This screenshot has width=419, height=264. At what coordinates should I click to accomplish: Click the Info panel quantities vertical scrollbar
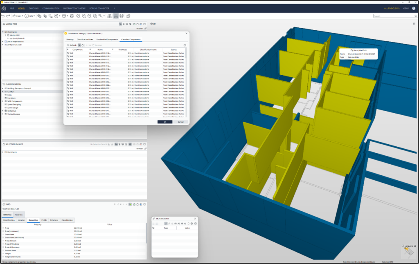click(x=146, y=233)
